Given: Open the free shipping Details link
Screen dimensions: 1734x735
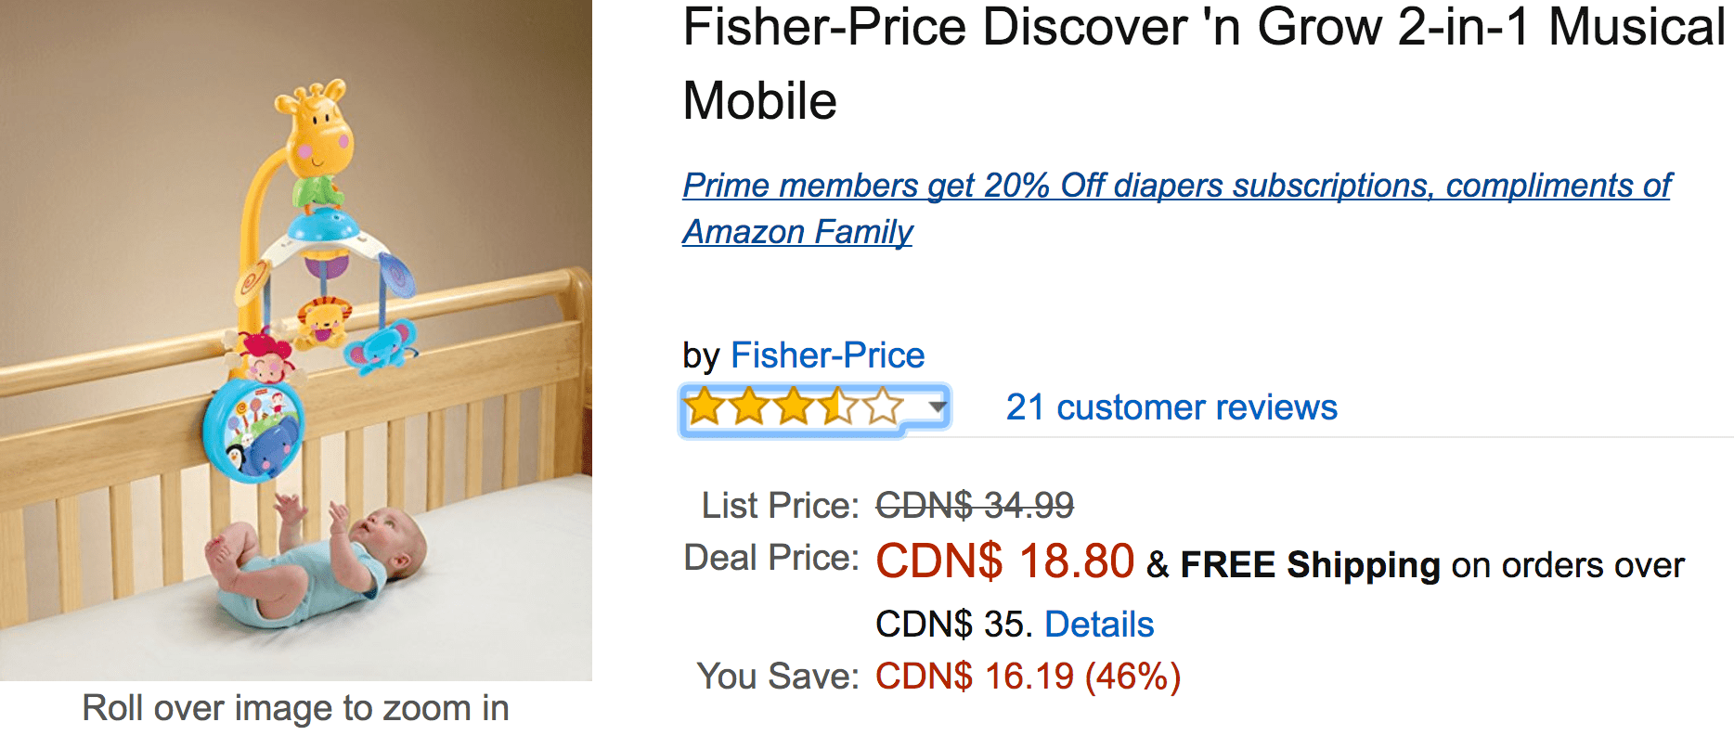Looking at the screenshot, I should click(x=1099, y=625).
